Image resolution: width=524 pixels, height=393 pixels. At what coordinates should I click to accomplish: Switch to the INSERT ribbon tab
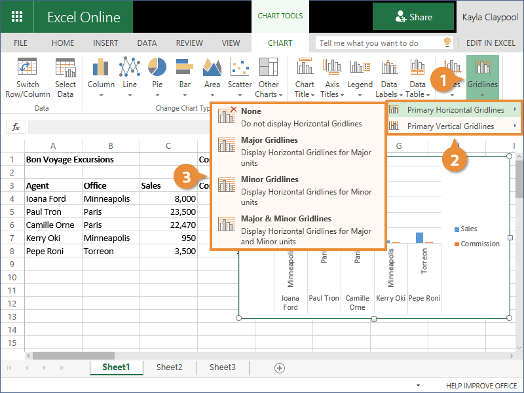[105, 43]
